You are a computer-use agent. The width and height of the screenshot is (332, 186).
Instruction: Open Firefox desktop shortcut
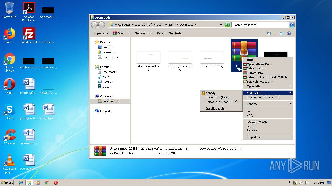[9, 36]
